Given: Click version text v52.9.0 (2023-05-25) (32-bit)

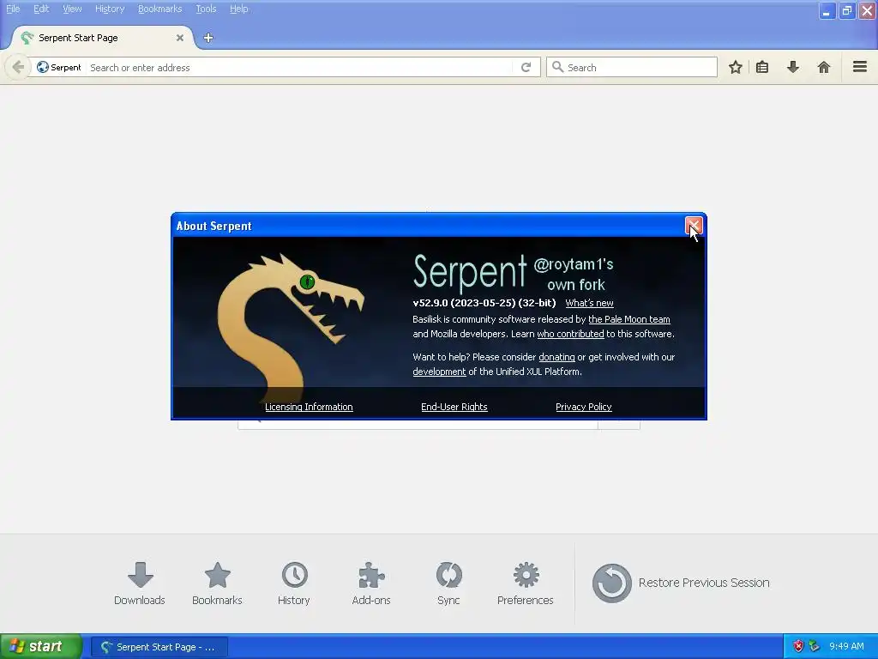Looking at the screenshot, I should (x=484, y=303).
